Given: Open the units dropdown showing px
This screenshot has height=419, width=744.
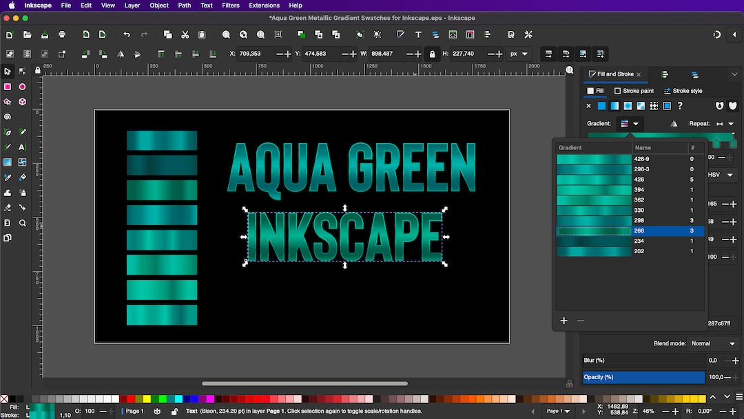Looking at the screenshot, I should point(520,52).
